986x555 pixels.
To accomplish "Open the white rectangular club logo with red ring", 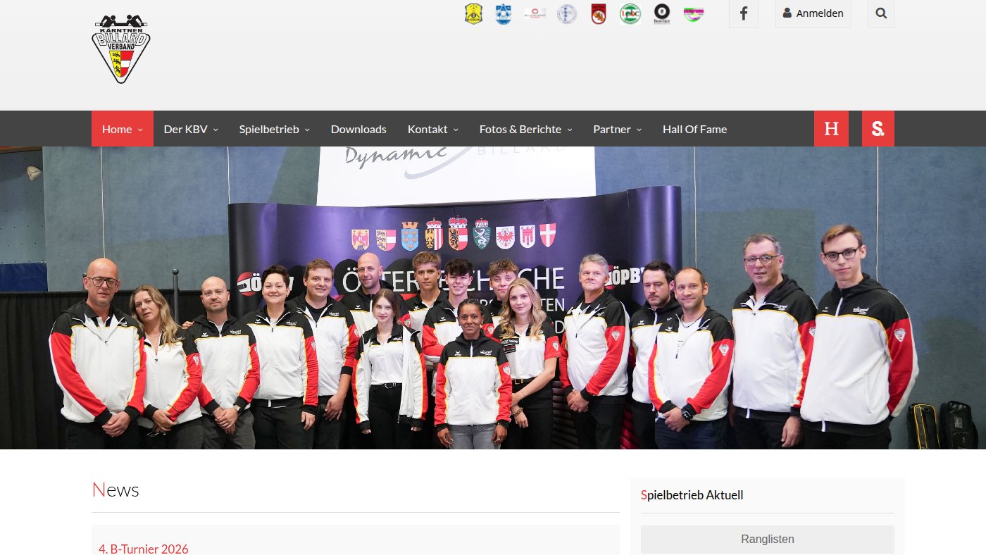I will click(535, 13).
